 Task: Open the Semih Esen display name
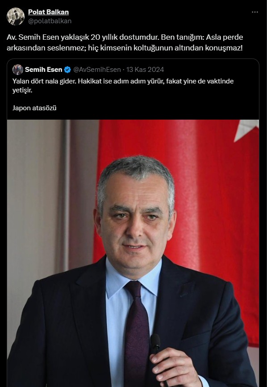[x=43, y=70]
